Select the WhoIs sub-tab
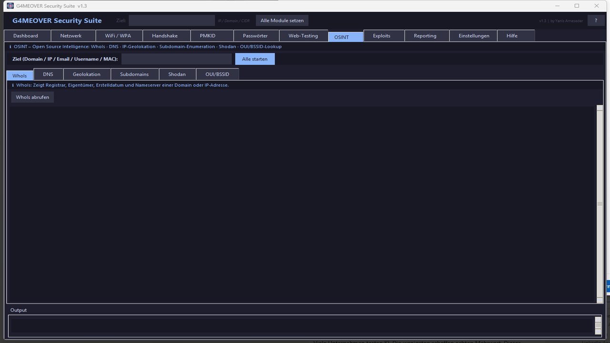610x343 pixels. [20, 76]
